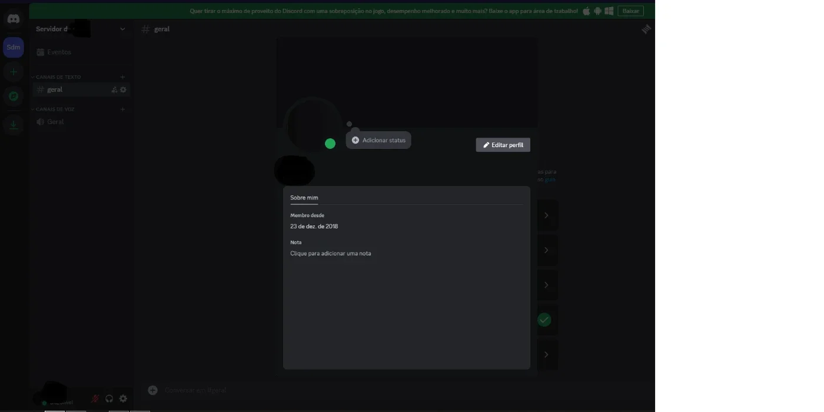Click the 'guia' link text

pyautogui.click(x=550, y=180)
